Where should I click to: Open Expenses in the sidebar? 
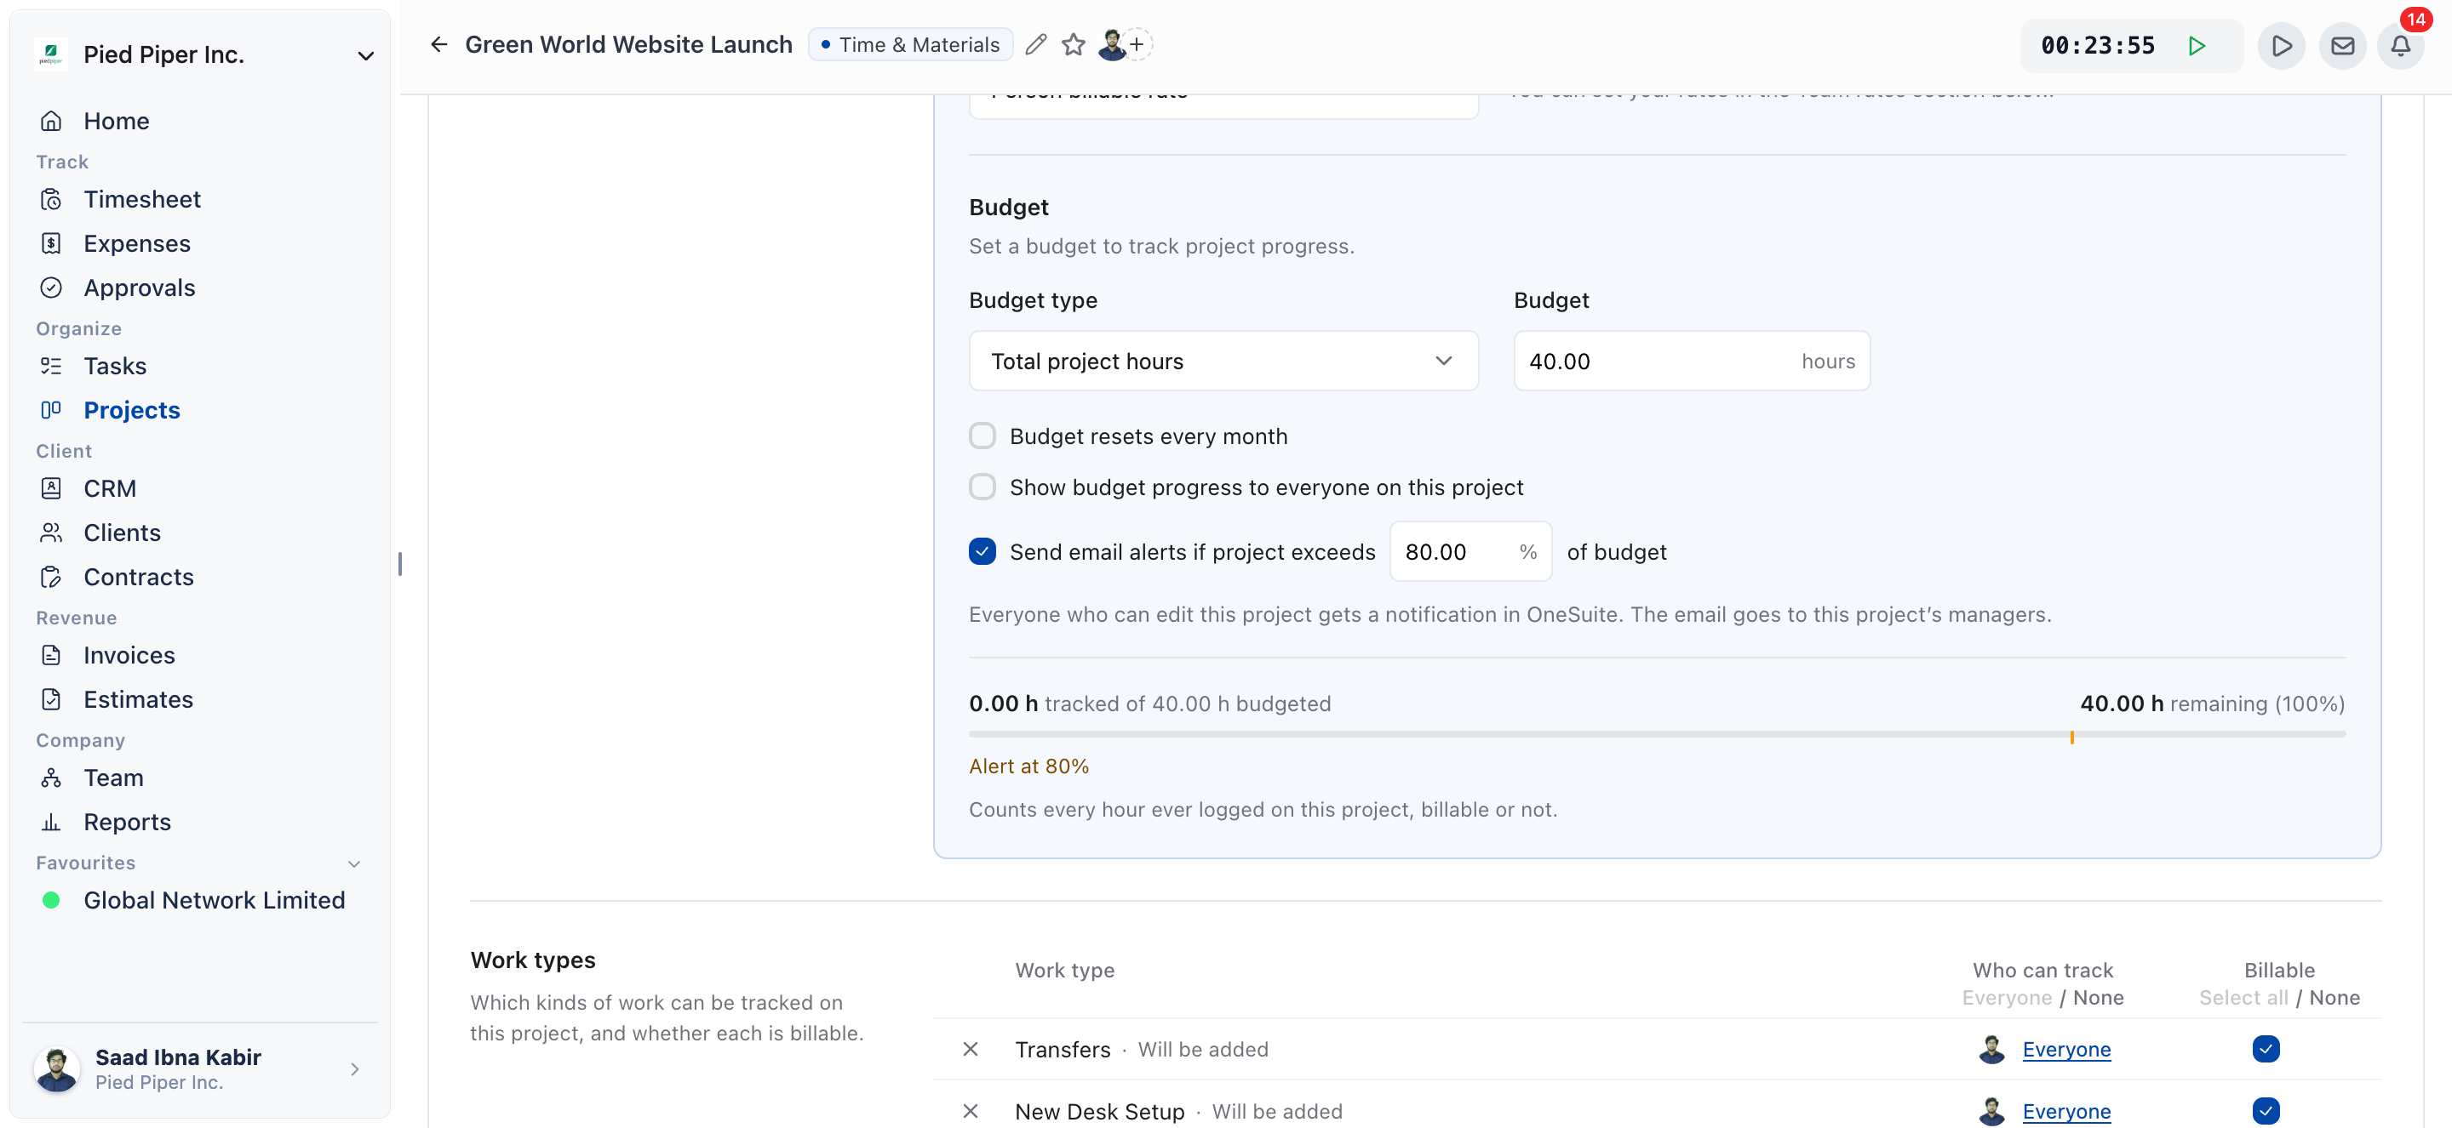coord(137,243)
